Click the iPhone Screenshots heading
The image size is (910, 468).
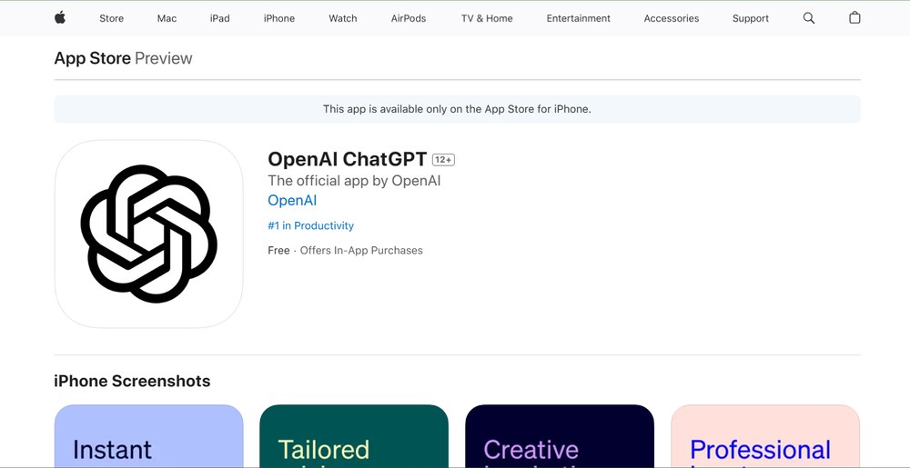tap(132, 381)
